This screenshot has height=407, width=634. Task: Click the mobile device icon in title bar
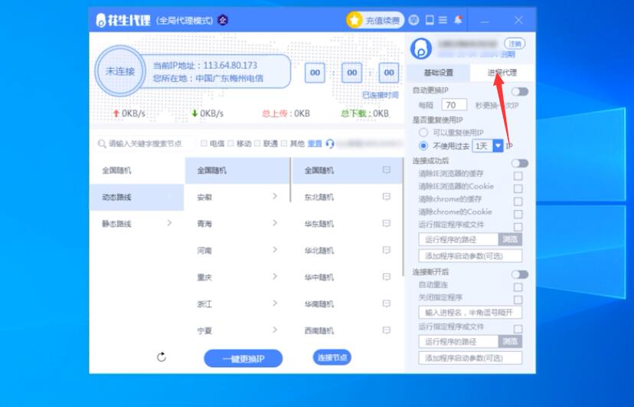tap(430, 20)
